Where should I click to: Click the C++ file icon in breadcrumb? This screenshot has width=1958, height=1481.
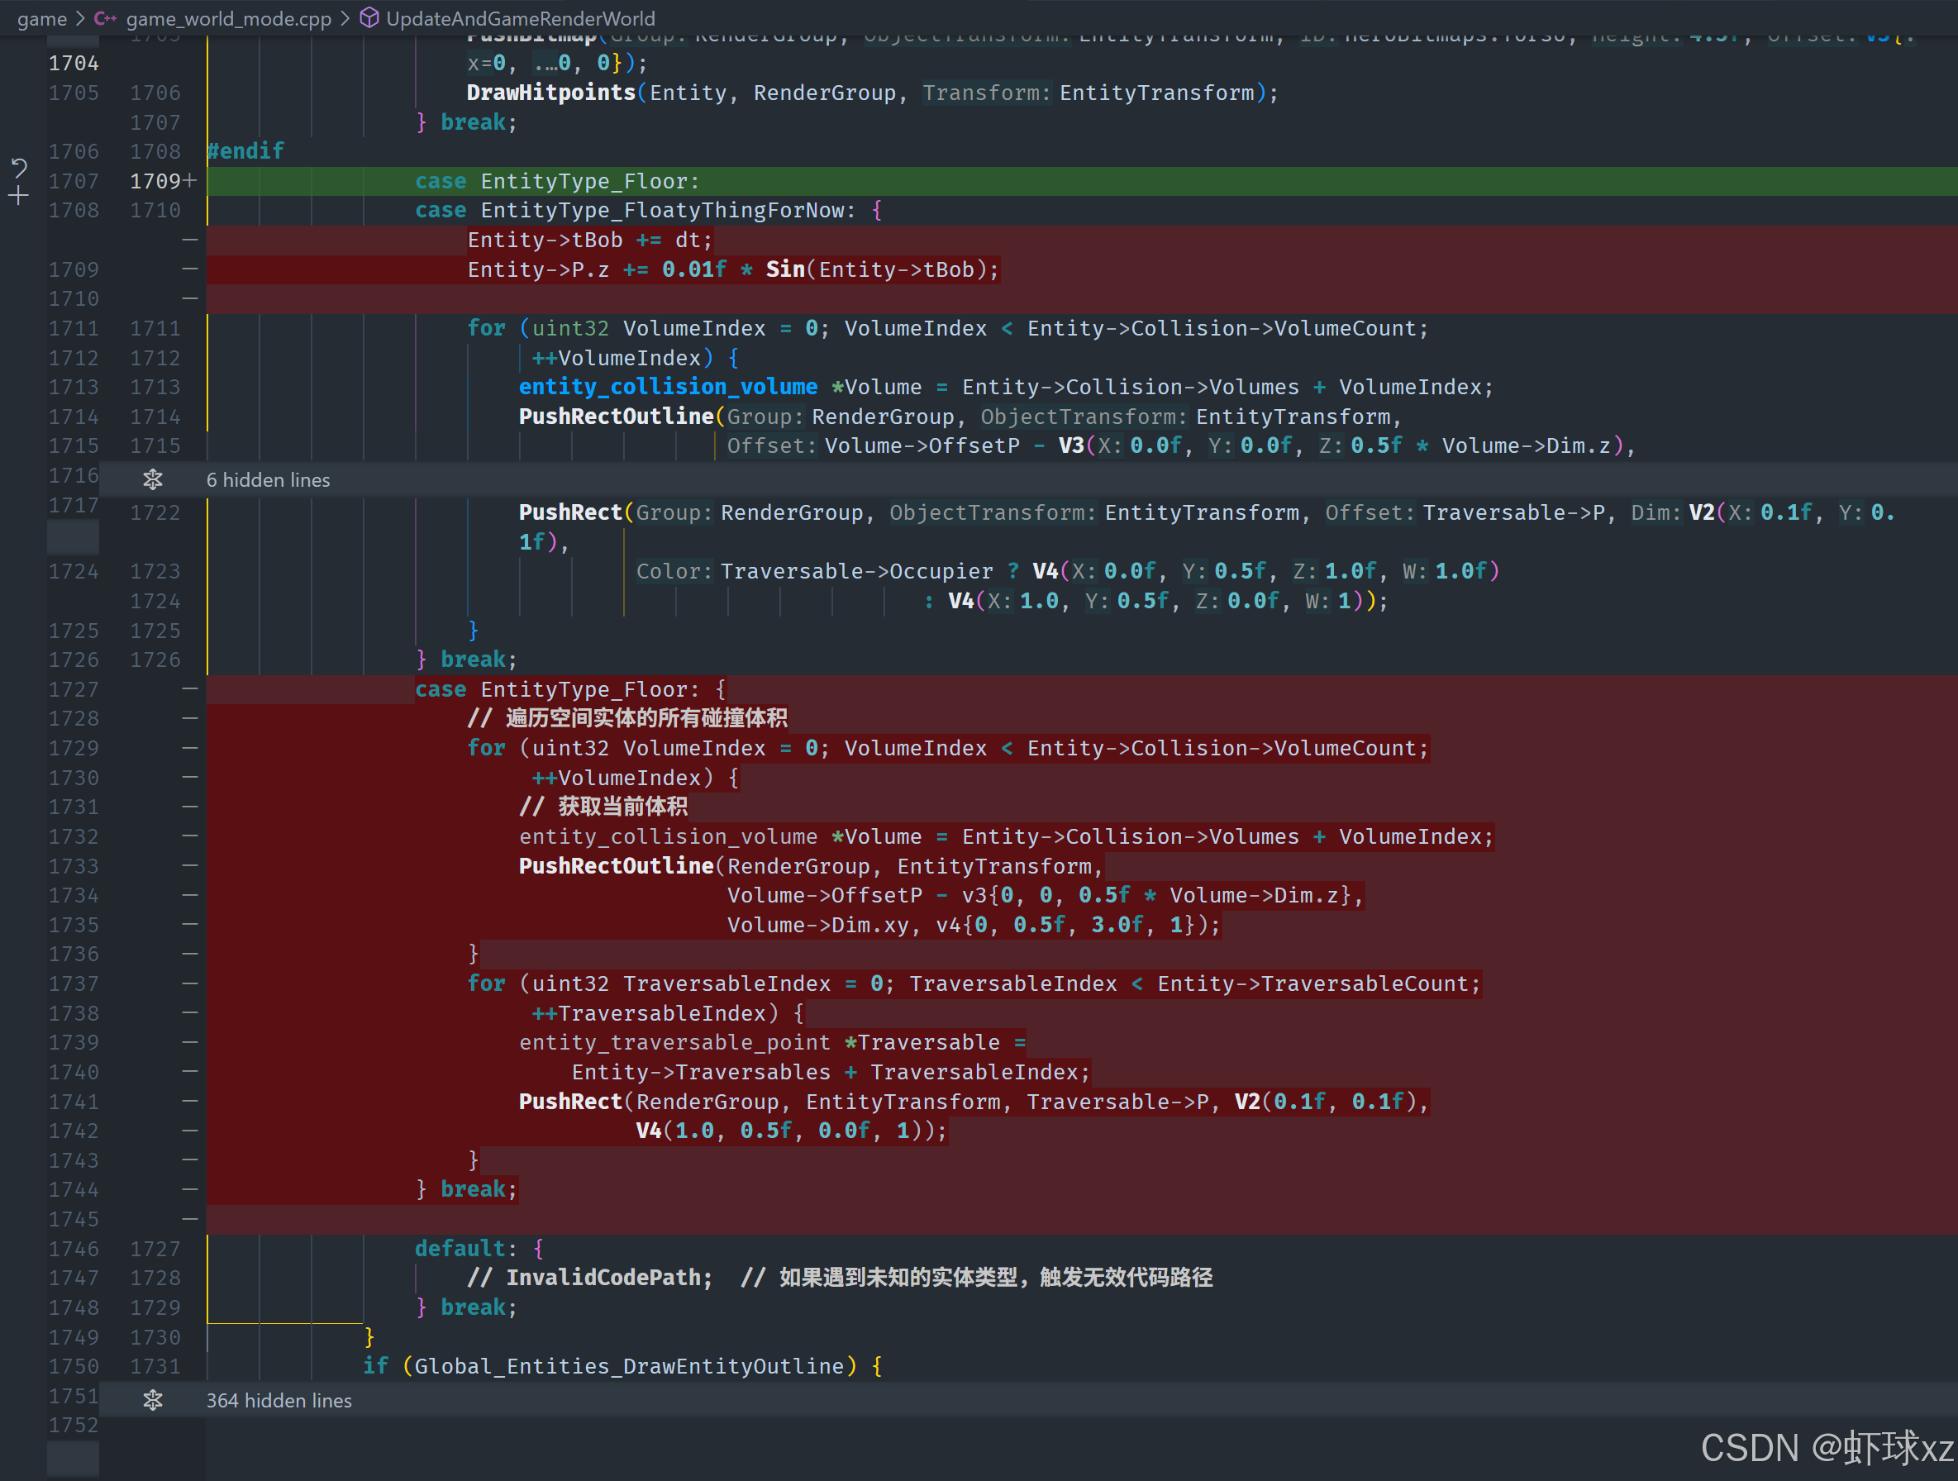tap(105, 18)
